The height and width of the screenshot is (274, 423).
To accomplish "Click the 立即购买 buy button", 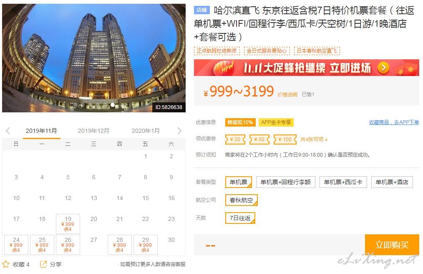I will (x=392, y=245).
